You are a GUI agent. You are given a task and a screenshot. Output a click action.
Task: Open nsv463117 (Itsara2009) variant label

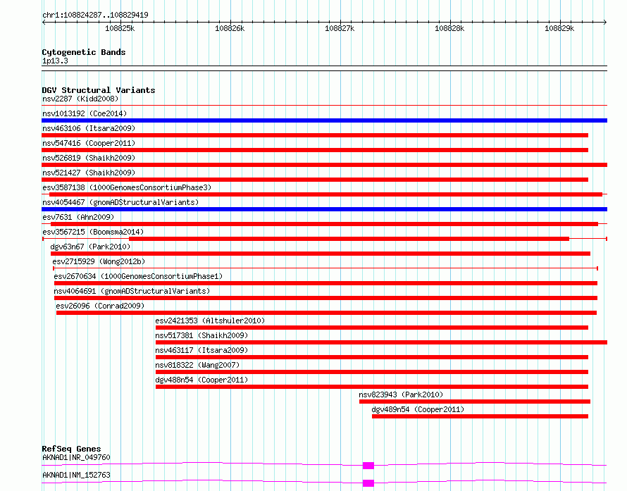tap(201, 350)
